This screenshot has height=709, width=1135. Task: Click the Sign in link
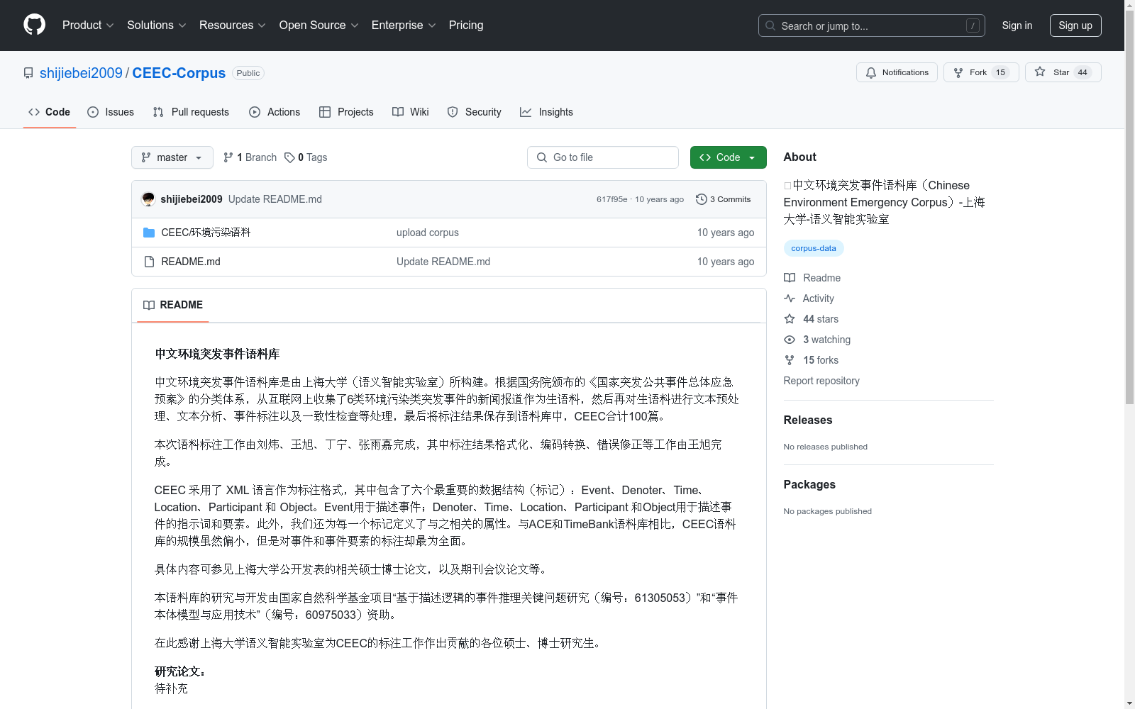click(x=1017, y=26)
